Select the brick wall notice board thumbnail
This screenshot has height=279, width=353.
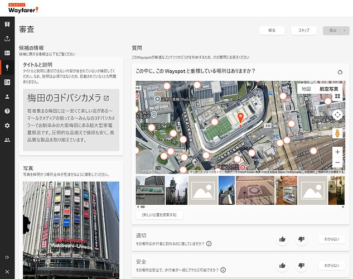click(287, 190)
